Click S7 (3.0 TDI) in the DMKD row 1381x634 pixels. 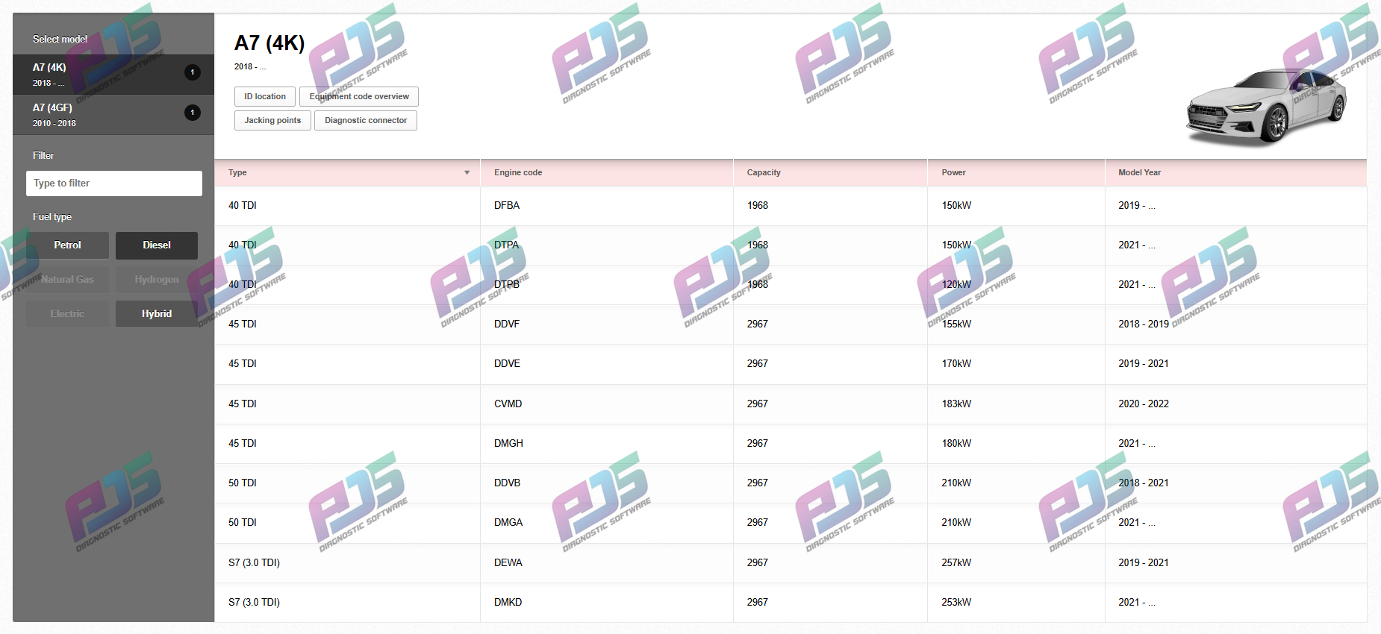pos(254,603)
